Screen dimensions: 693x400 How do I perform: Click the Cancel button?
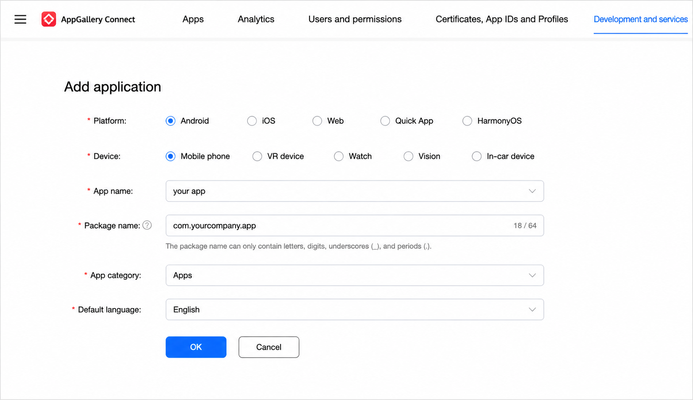269,347
